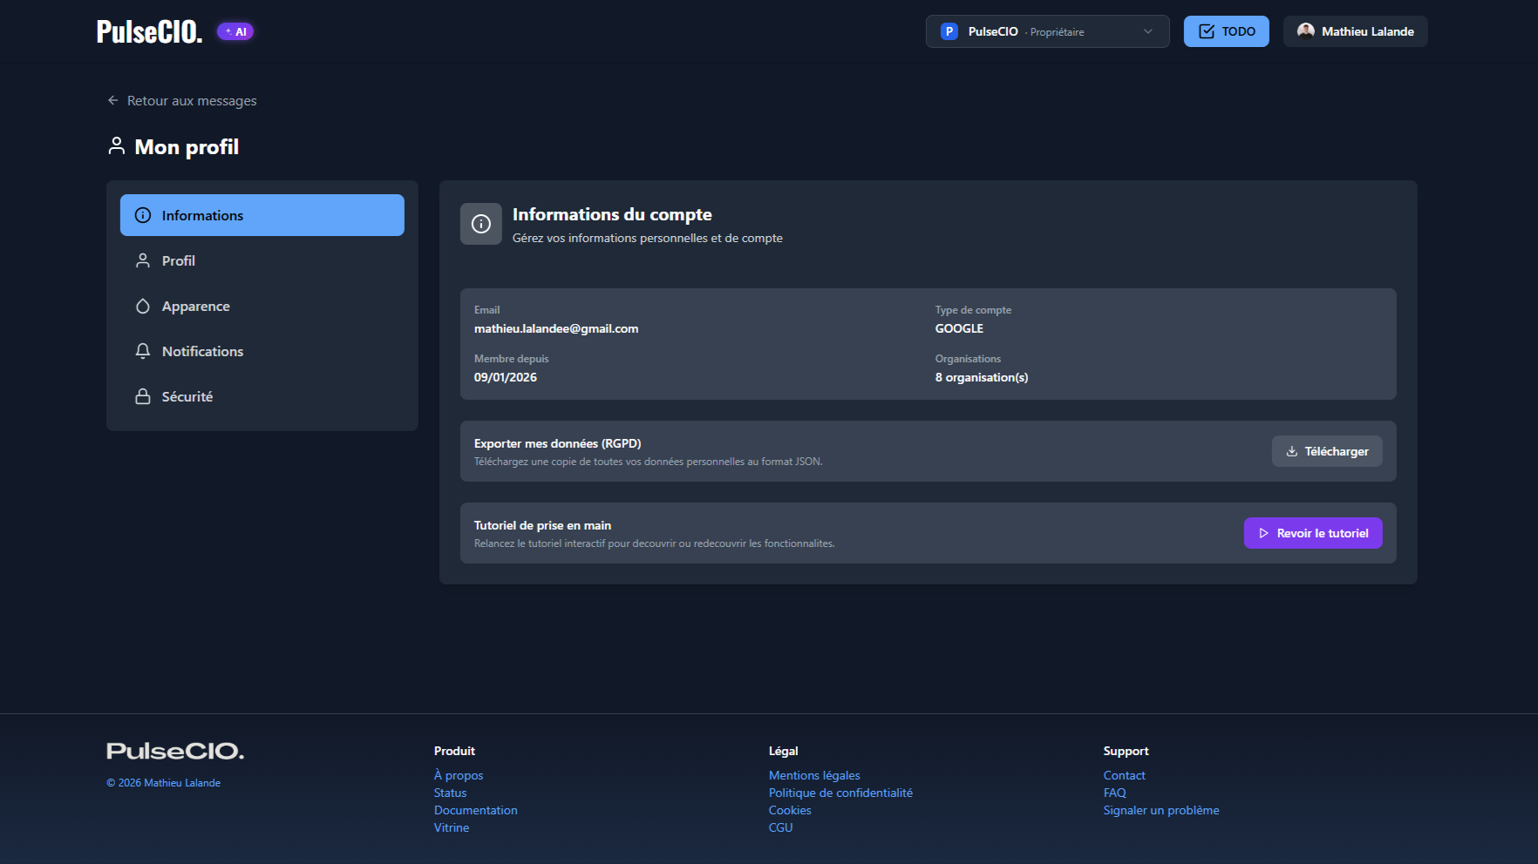Select the Informations tab
Screen dimensions: 1538x864
[x=262, y=215]
